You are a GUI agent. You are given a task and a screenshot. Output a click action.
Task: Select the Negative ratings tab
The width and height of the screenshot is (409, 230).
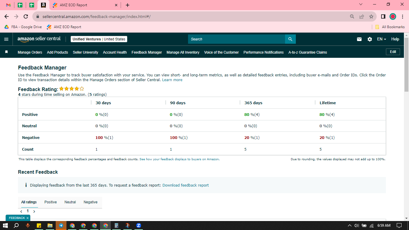[x=90, y=202]
